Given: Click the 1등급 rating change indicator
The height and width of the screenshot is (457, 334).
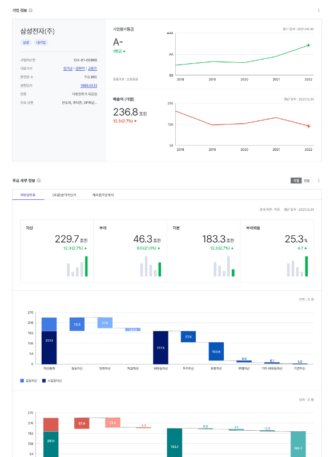Looking at the screenshot, I should (x=119, y=51).
